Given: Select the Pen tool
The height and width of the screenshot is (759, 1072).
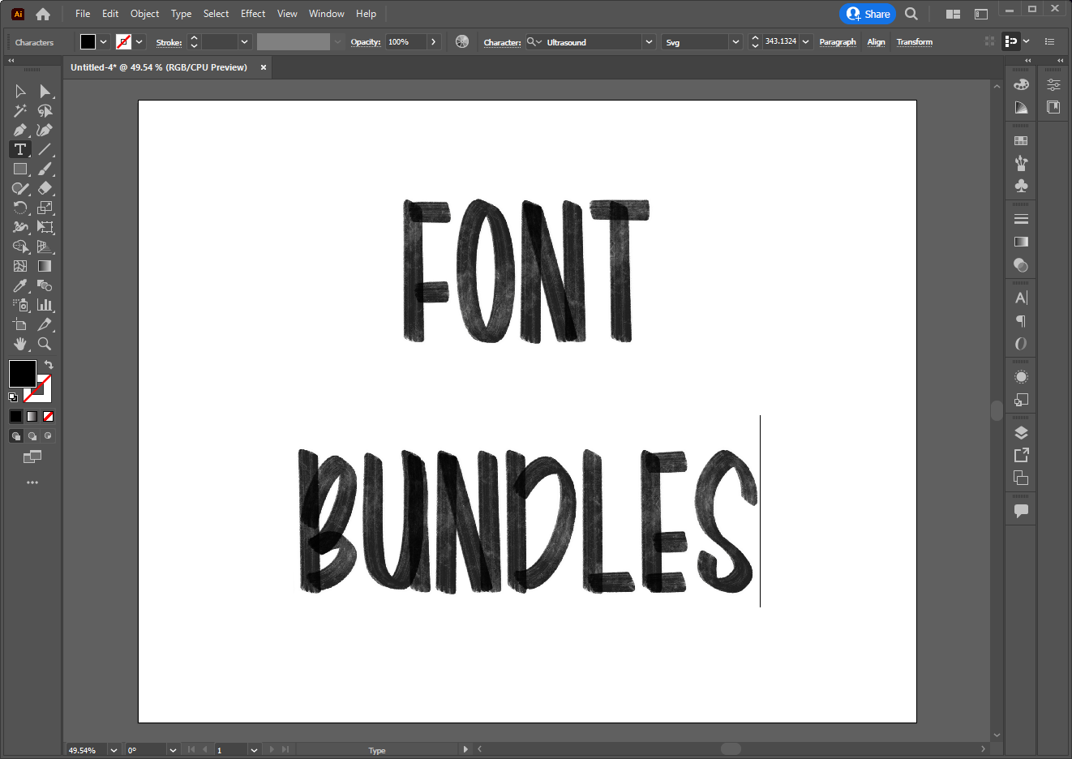Looking at the screenshot, I should coord(20,130).
